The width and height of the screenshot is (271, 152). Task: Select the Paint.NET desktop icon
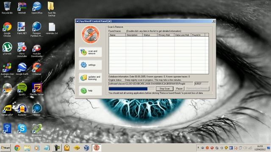22,28
